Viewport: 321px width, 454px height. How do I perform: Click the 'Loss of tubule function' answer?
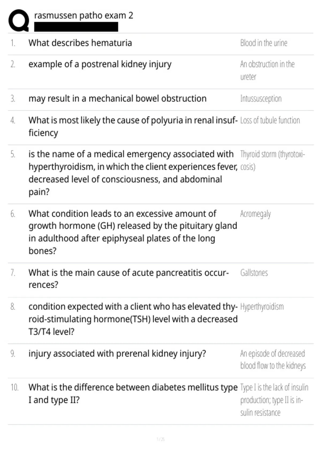270,120
